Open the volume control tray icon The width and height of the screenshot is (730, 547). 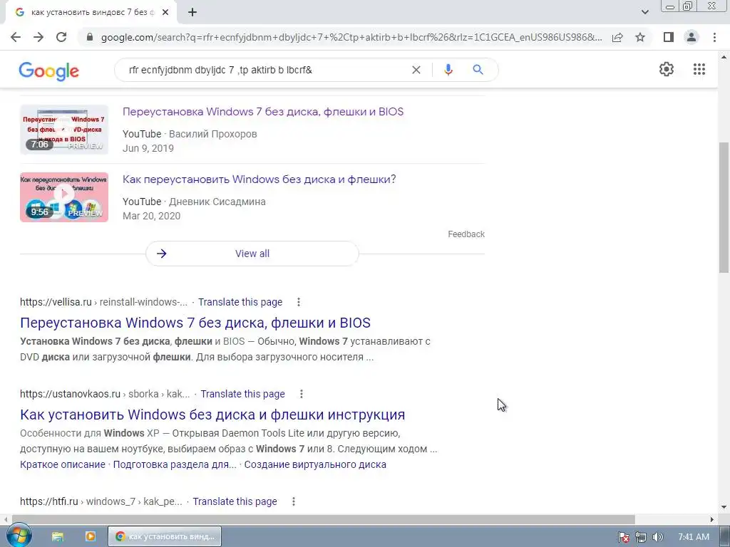[657, 537]
